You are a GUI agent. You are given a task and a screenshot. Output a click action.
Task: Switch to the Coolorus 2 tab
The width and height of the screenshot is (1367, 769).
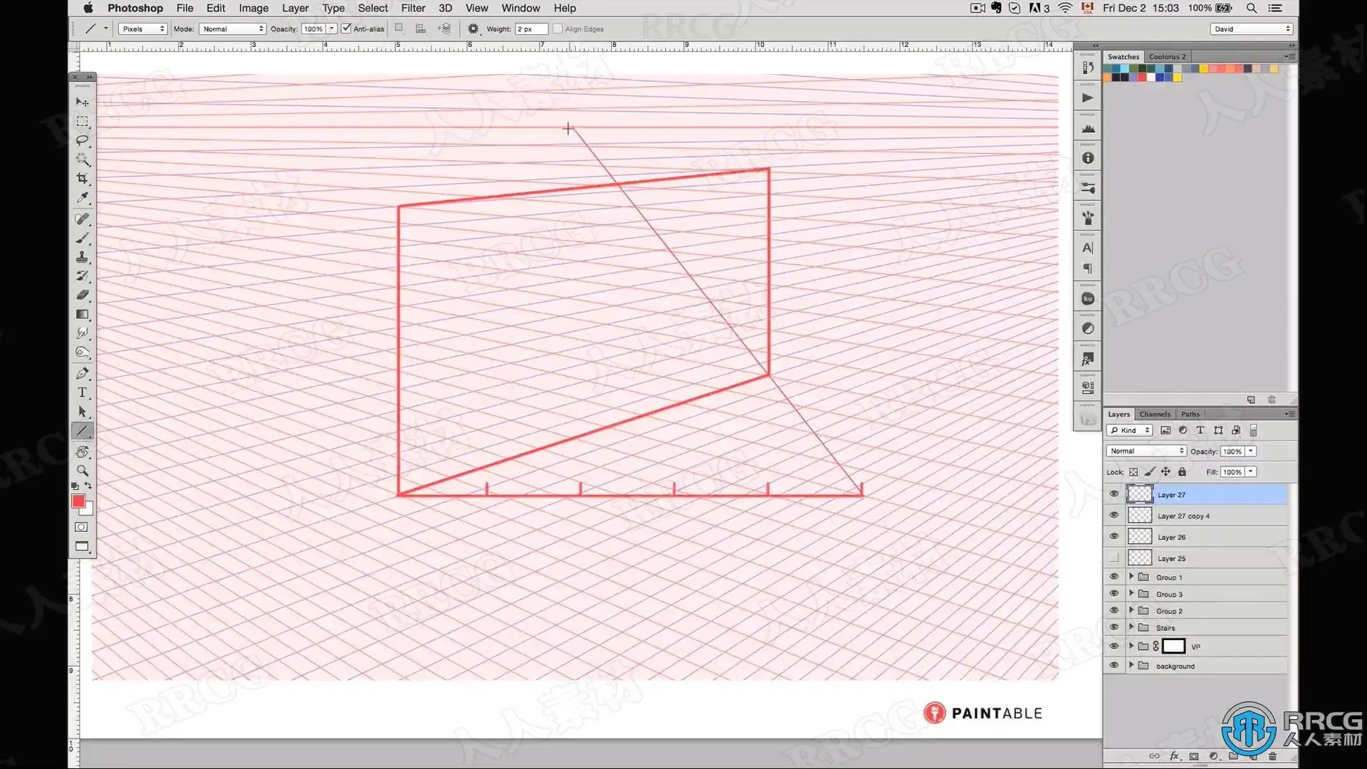point(1167,56)
